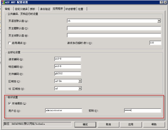Focus the 用户名 administrator field
168x130 pixels.
(x=63, y=110)
